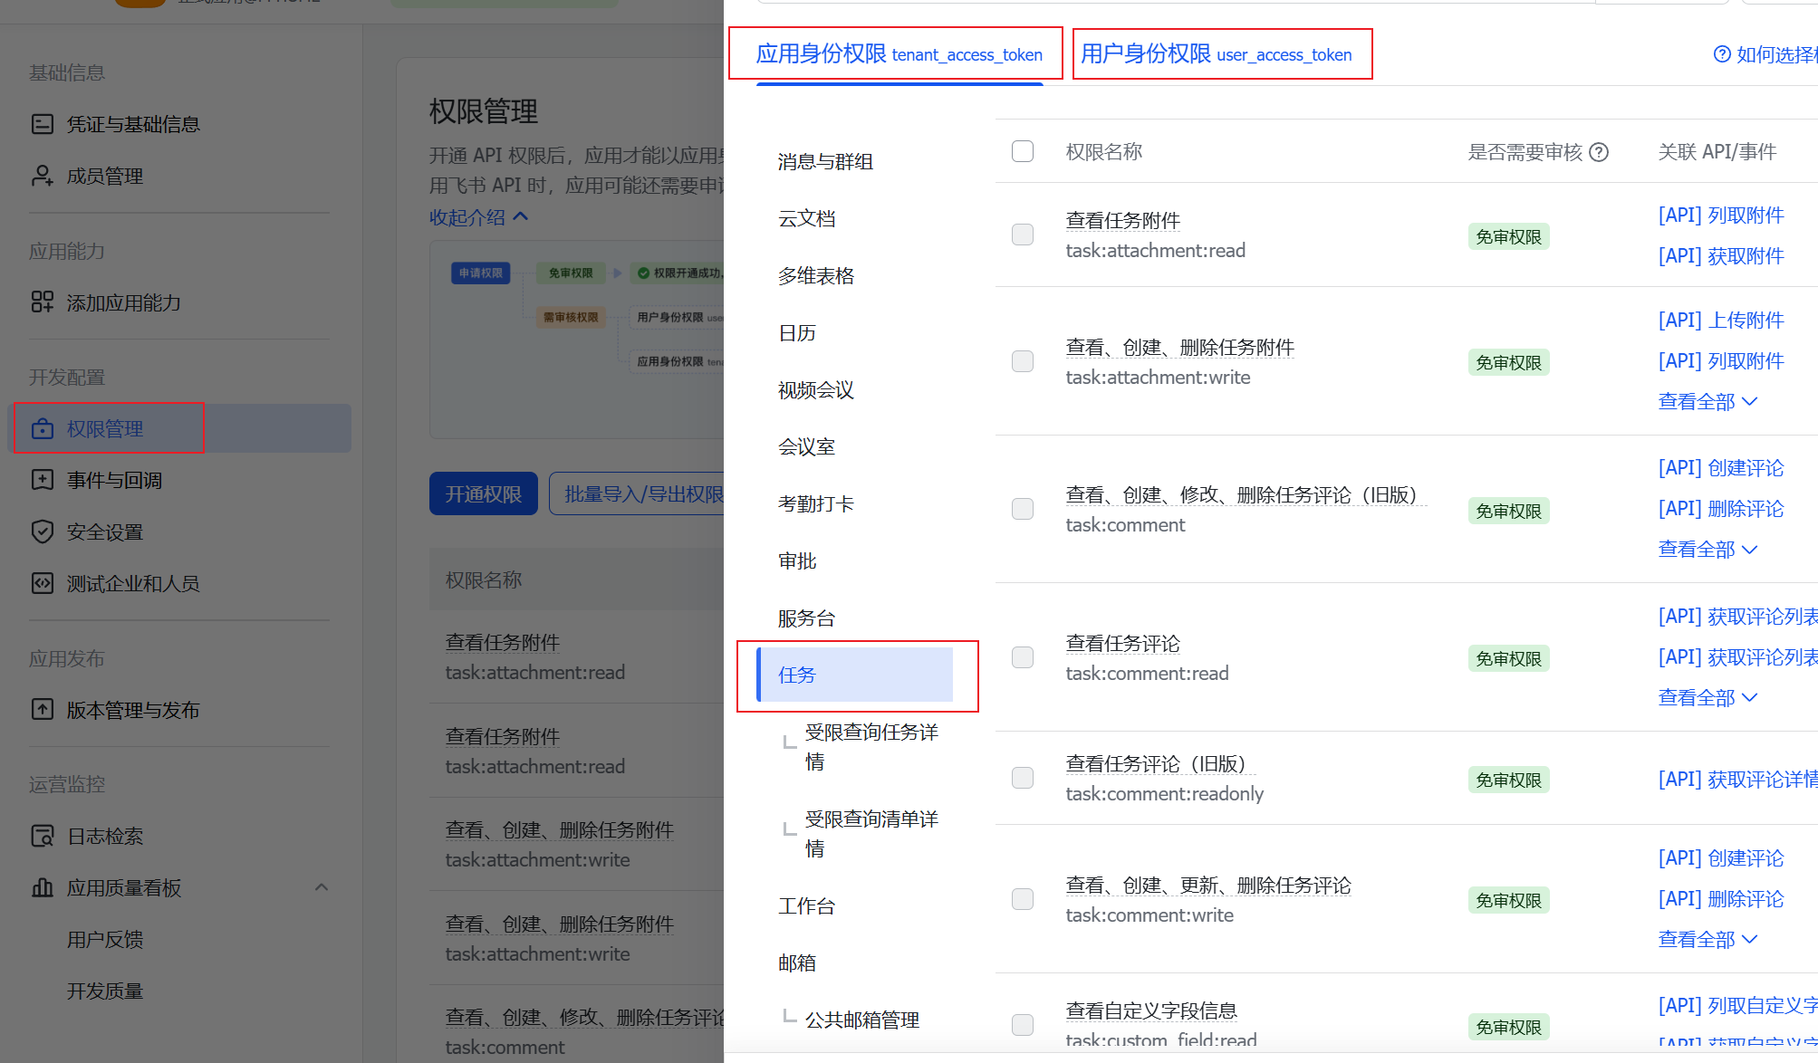This screenshot has height=1063, width=1818.
Task: Click the 权限管理 lock icon in sidebar
Action: click(x=43, y=428)
